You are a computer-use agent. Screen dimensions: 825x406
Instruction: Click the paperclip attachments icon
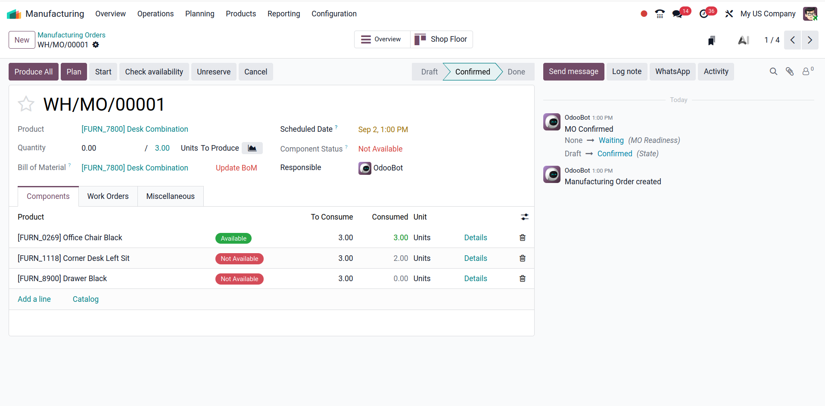coord(789,71)
